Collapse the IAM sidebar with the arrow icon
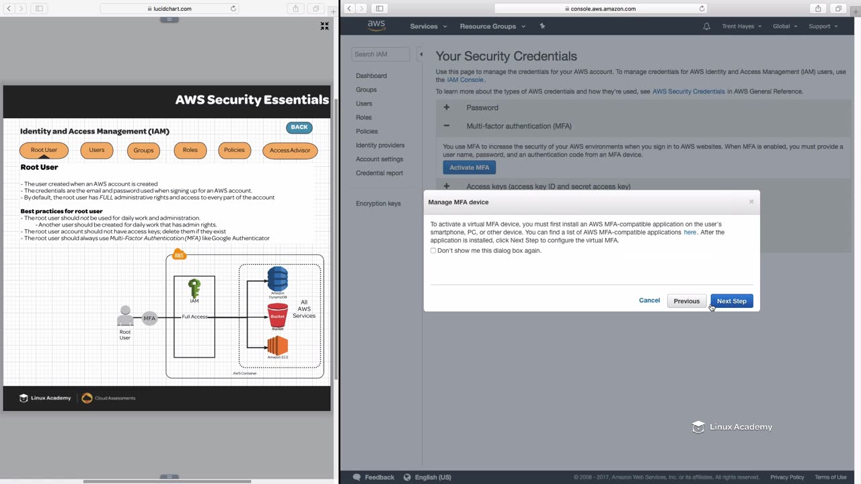The height and width of the screenshot is (484, 861). pyautogui.click(x=421, y=54)
